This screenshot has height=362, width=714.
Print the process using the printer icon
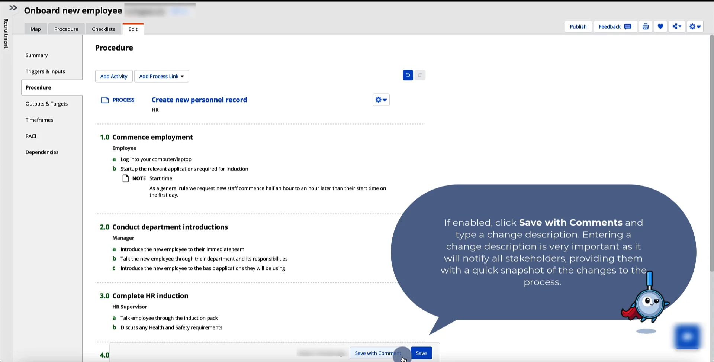click(646, 26)
